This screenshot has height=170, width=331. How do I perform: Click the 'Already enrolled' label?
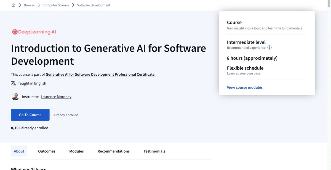click(x=66, y=115)
